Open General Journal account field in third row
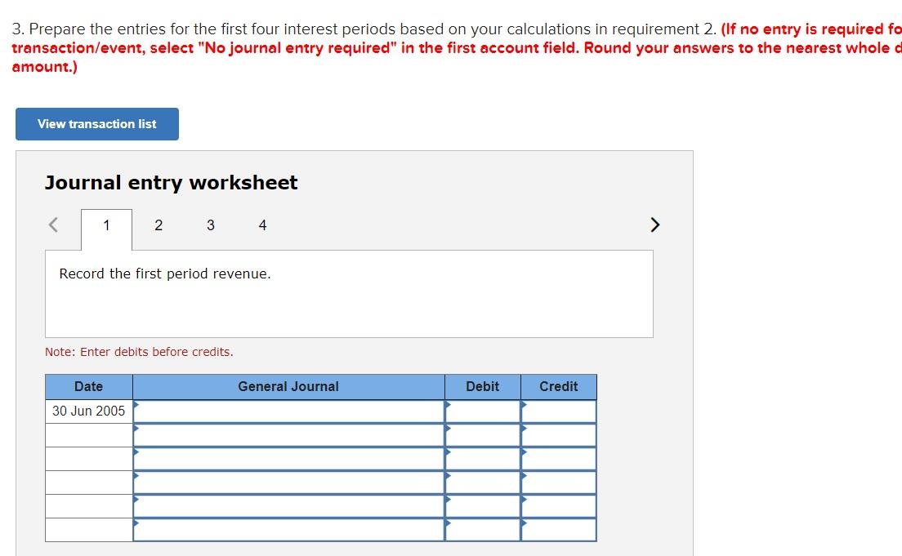The image size is (902, 556). 288,459
